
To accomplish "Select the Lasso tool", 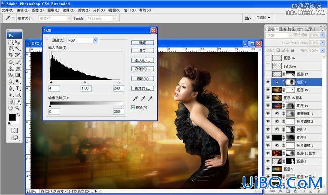I will tap(11, 49).
